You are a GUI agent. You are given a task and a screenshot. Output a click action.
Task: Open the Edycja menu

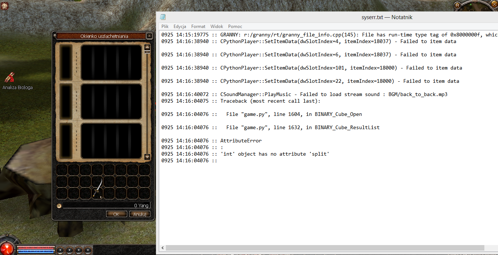[x=180, y=26]
